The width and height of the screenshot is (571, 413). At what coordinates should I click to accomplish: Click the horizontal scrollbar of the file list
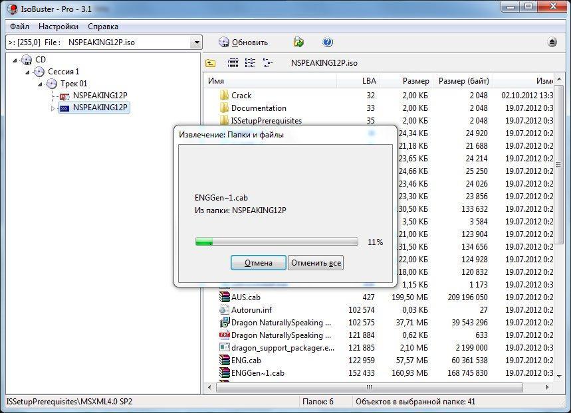point(370,387)
